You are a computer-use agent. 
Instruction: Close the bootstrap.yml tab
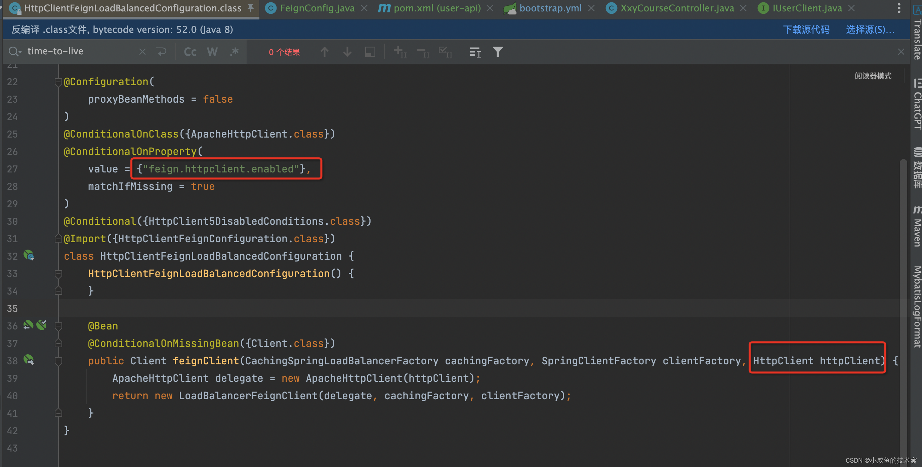point(591,8)
